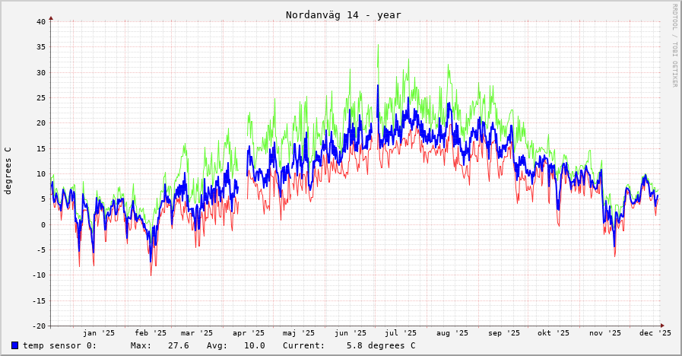Viewport: 682px width, 356px height.
Task: Click the Current value 5.8 degrees C
Action: (x=380, y=345)
